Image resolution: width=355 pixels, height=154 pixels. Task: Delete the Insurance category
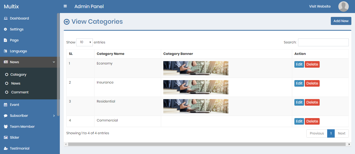click(x=312, y=84)
